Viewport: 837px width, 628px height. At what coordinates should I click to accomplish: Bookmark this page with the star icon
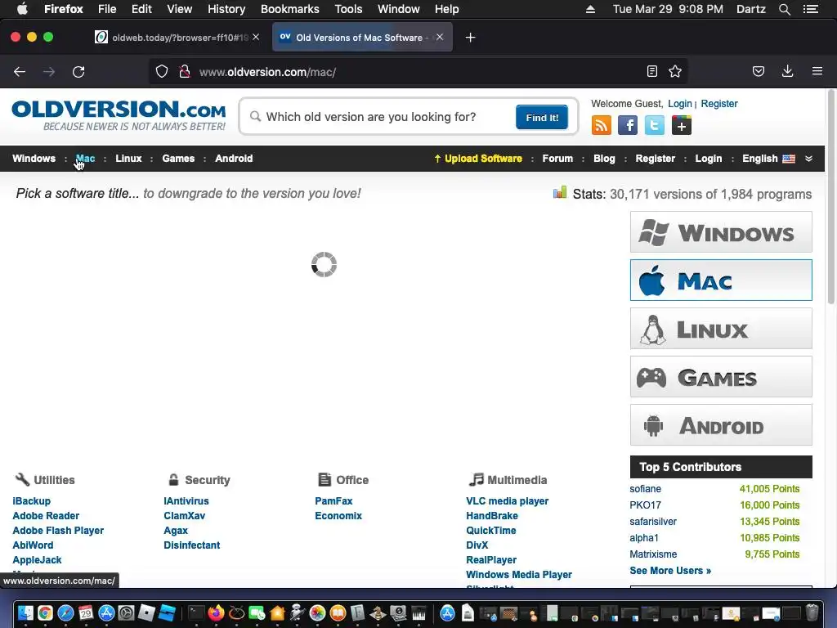[x=675, y=72]
